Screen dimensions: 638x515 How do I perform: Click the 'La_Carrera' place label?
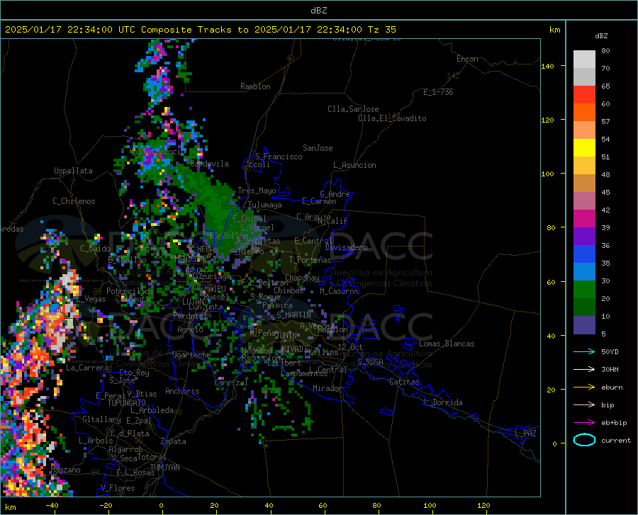pyautogui.click(x=87, y=368)
